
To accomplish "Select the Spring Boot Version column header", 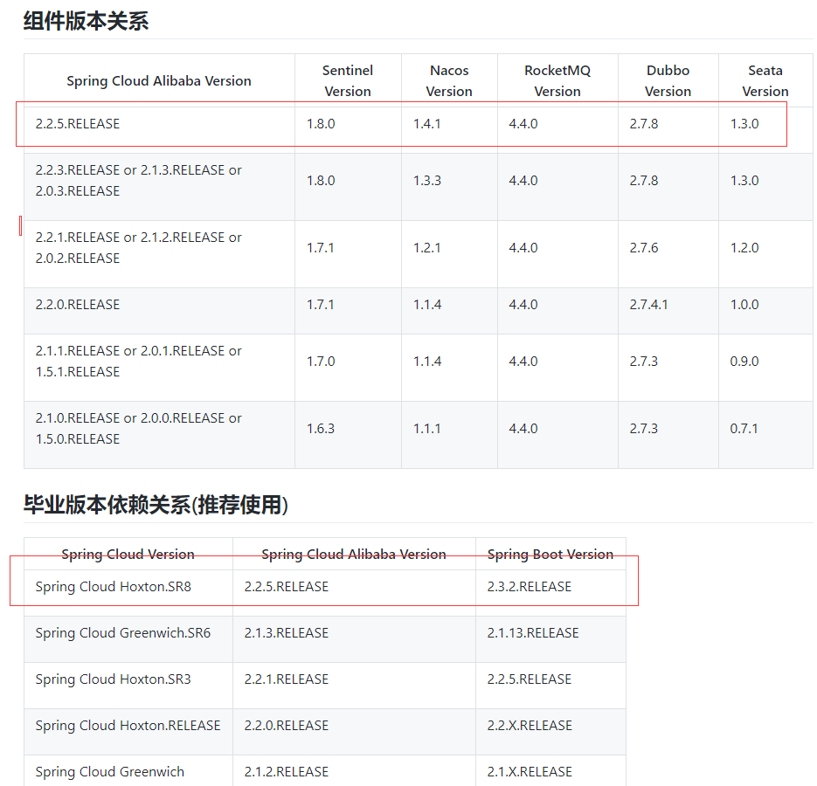I will click(550, 555).
